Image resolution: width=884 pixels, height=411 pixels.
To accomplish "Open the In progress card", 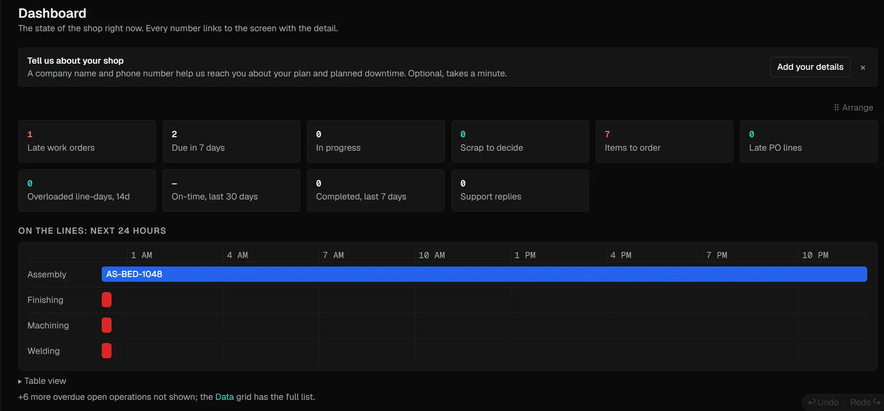I will pyautogui.click(x=376, y=141).
